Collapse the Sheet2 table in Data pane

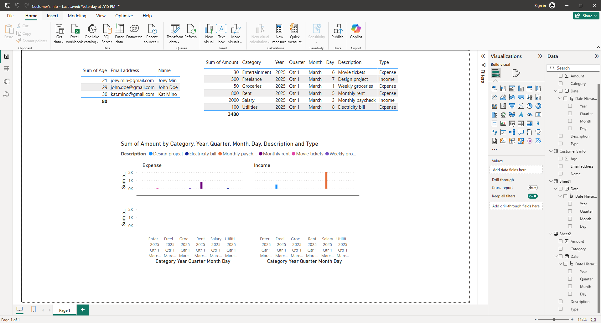click(x=551, y=234)
